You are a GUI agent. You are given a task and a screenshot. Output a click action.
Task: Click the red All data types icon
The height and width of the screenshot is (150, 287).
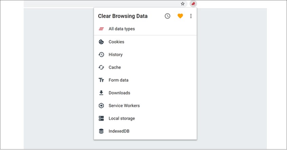click(x=101, y=29)
